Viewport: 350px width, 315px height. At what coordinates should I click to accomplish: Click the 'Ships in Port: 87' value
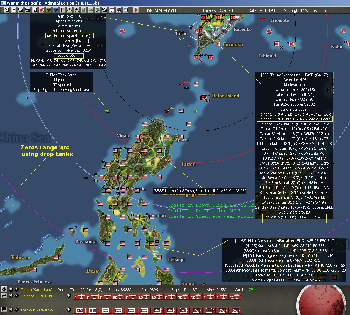point(184,290)
